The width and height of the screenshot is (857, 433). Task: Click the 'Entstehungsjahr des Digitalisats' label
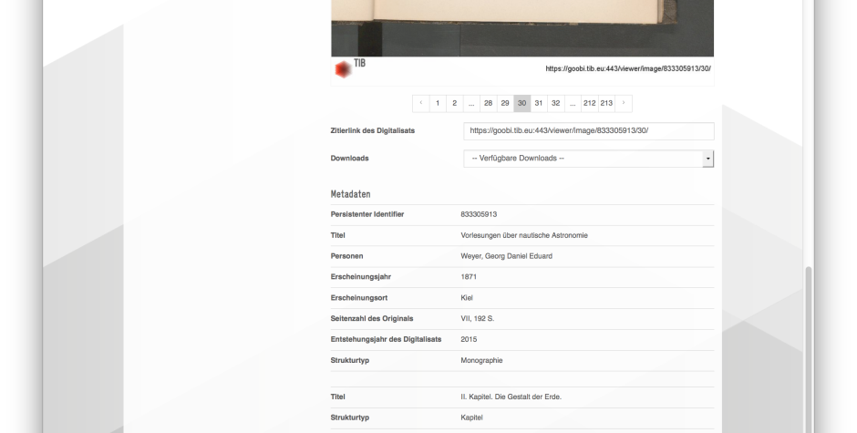pos(386,339)
